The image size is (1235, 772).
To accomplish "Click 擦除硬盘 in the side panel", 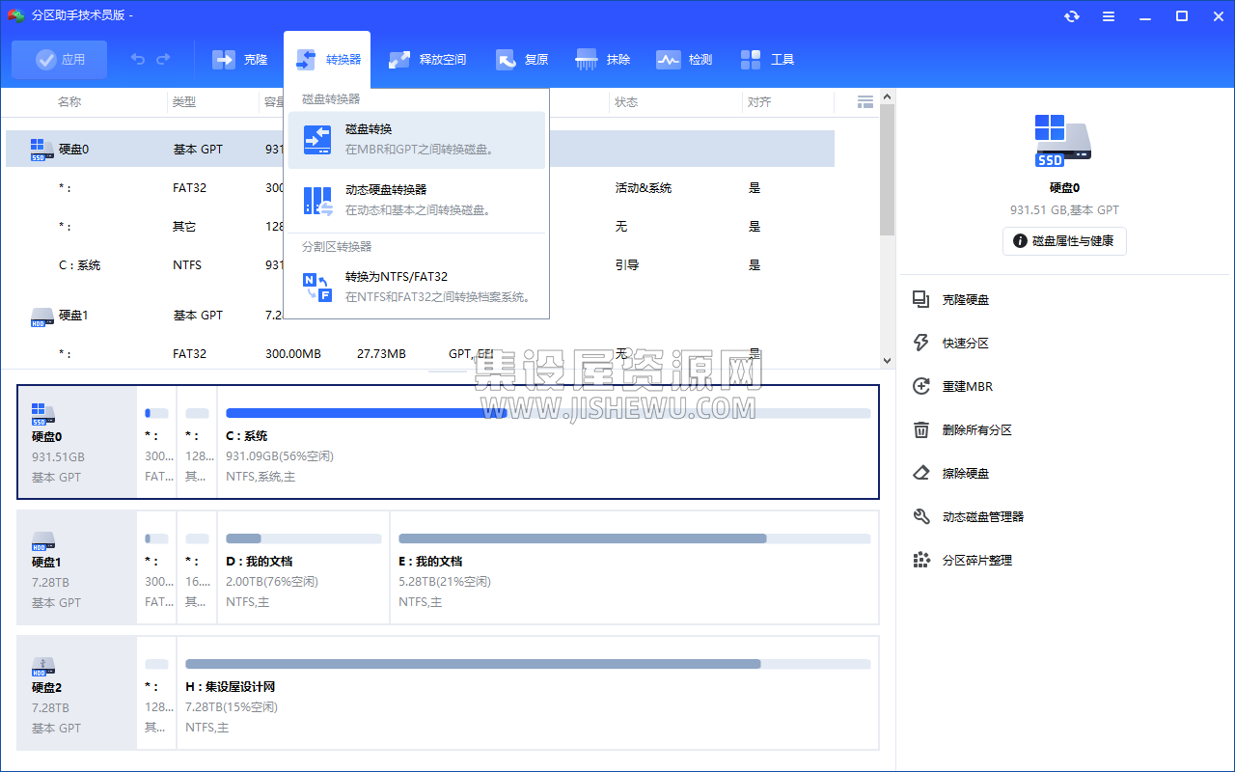I will (965, 474).
